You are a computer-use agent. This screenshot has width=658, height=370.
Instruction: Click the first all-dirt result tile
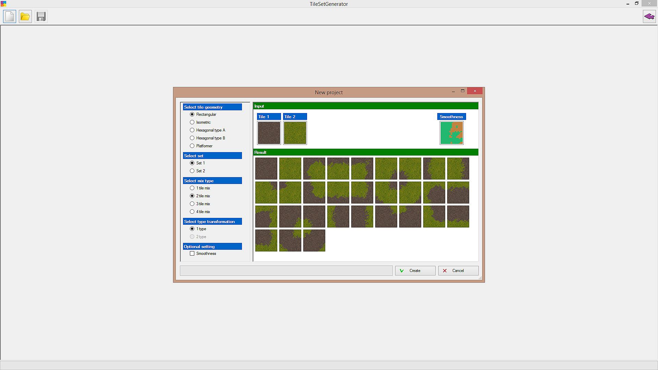click(266, 169)
